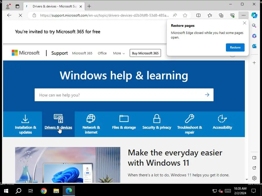Open Outlook in the sidebar
This screenshot has width=262, height=196.
point(254,46)
